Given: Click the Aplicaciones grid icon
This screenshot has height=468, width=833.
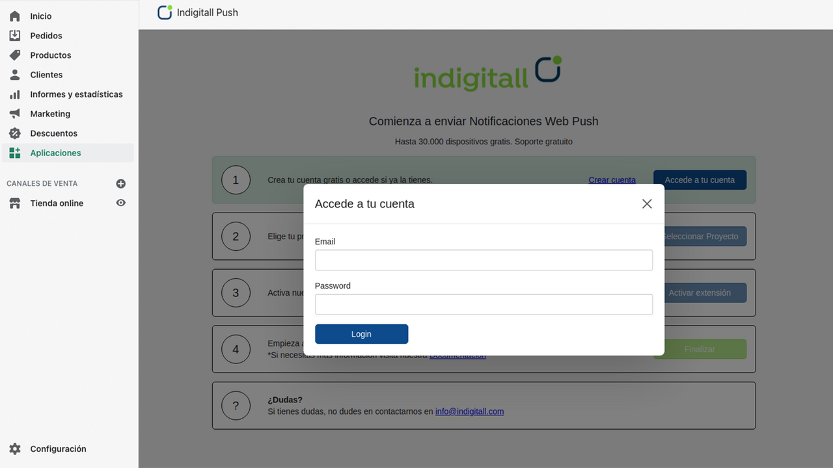Looking at the screenshot, I should (x=15, y=153).
